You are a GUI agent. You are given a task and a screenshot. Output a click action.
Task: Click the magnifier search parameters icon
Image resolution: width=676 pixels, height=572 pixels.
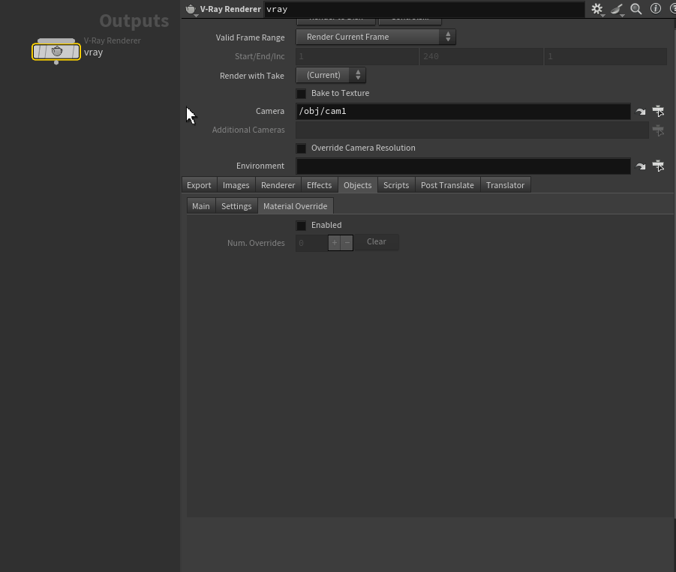tap(635, 9)
